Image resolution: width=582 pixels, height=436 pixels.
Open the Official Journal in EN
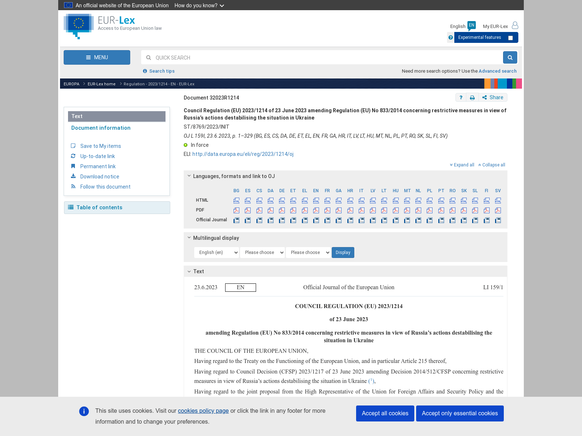(x=316, y=220)
